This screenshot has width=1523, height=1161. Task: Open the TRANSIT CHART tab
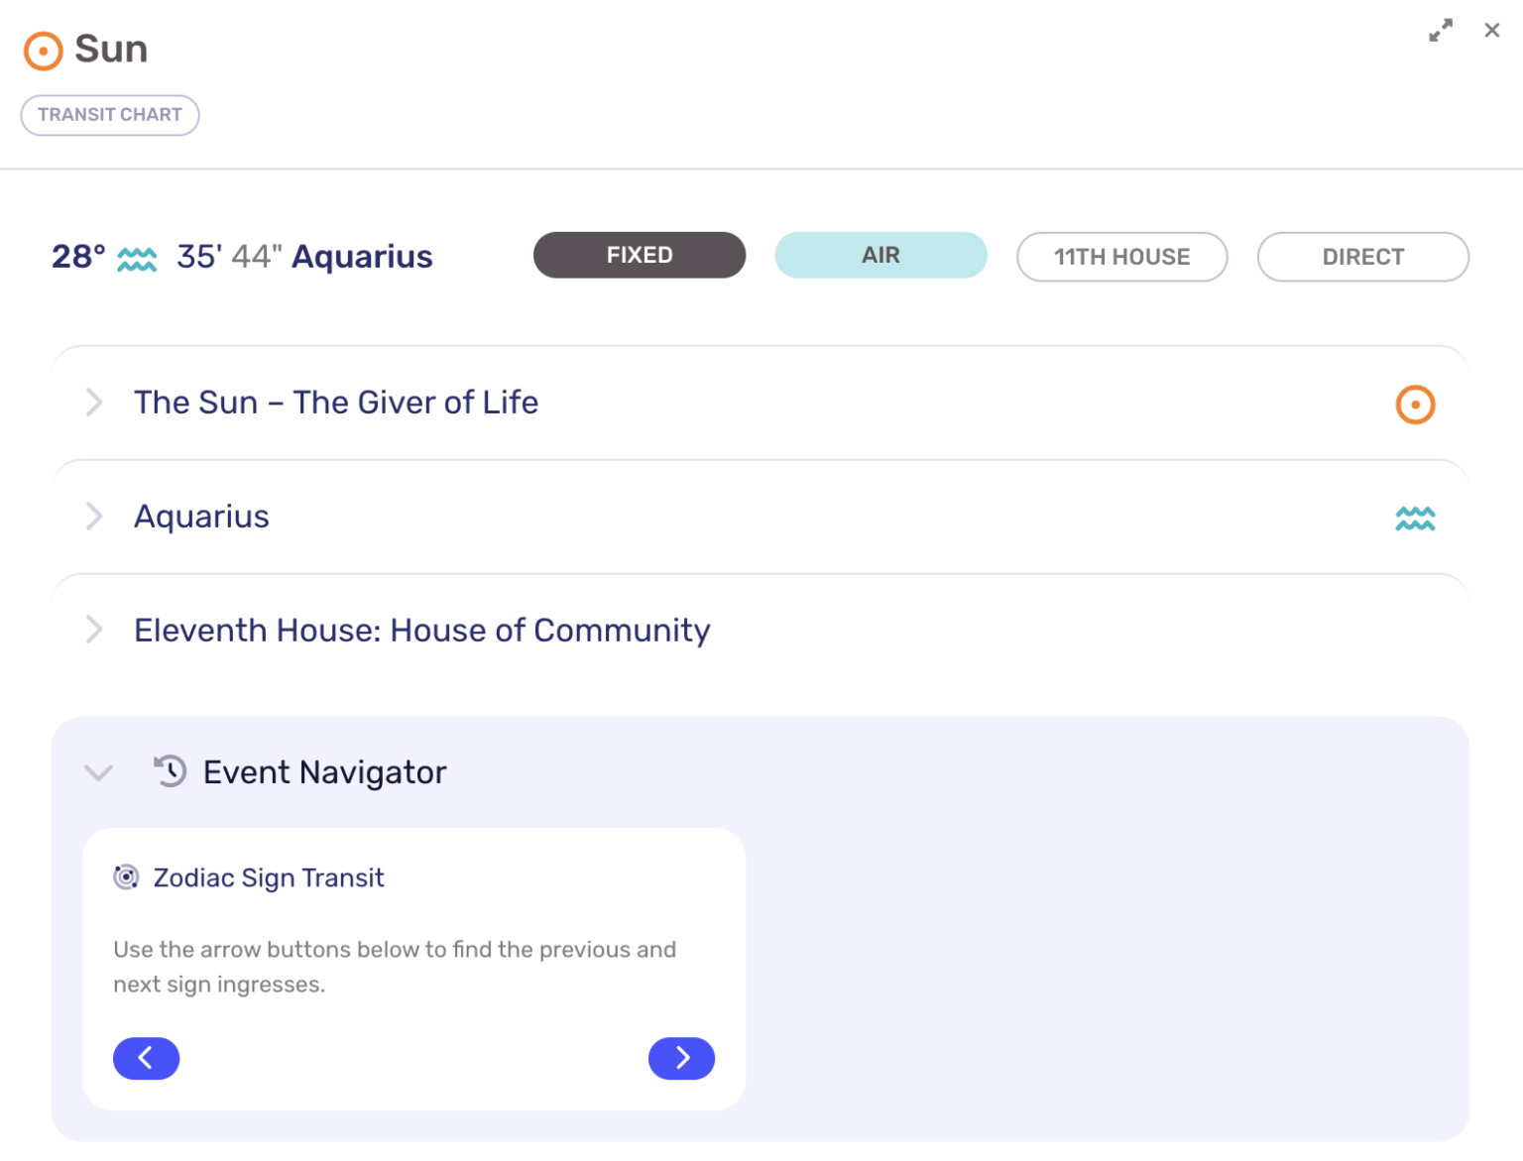(x=110, y=115)
